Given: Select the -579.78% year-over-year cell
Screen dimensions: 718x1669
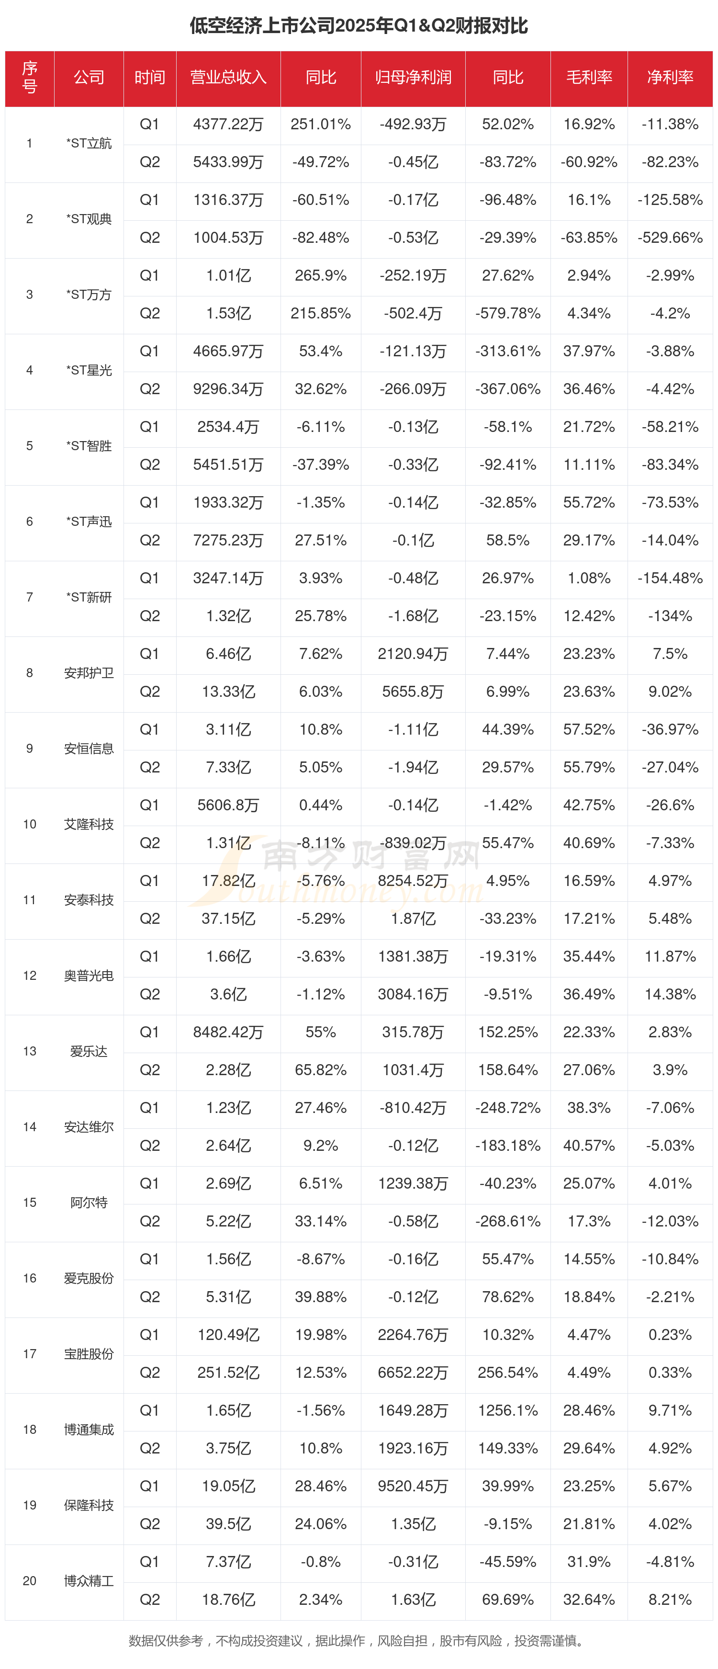Looking at the screenshot, I should [507, 314].
